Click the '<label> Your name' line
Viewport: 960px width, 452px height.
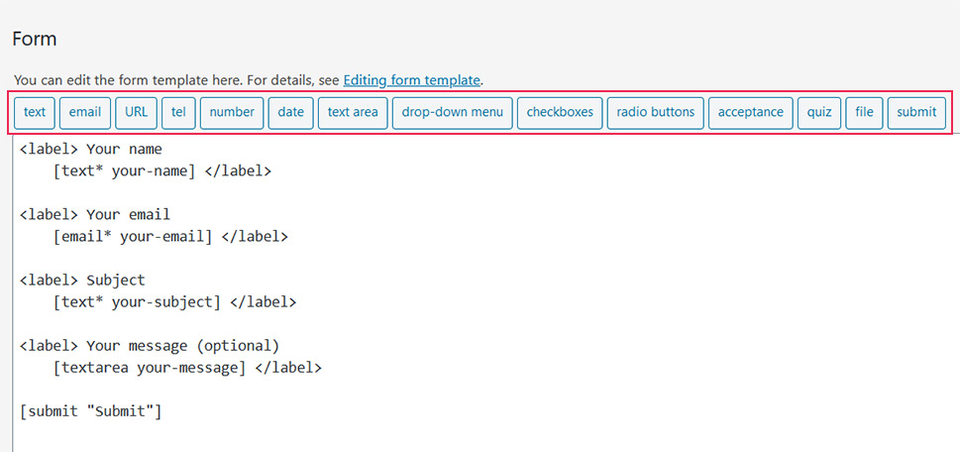click(90, 149)
